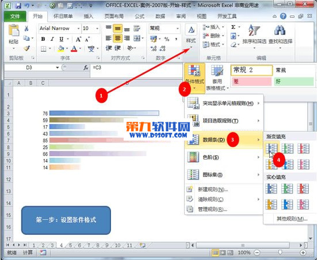Click 管理规则 manage rules
Viewport: 318px width, 260px height.
(x=224, y=209)
